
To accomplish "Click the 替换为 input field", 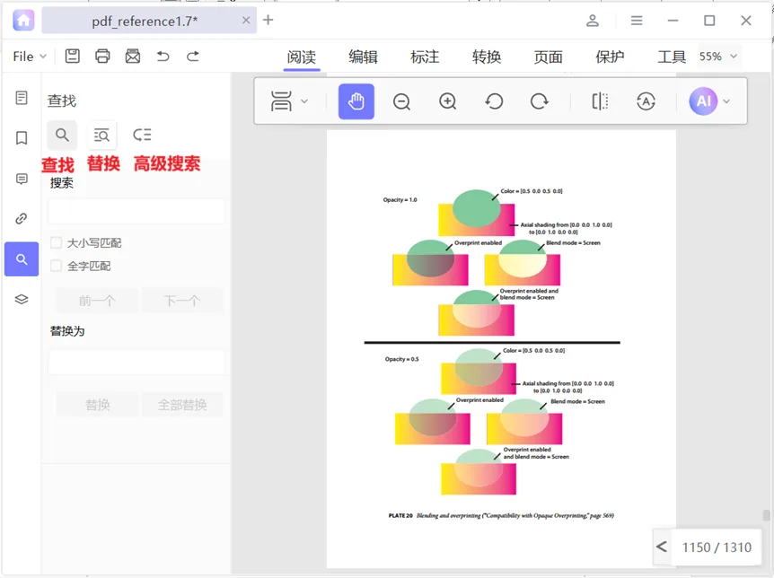I will pos(136,363).
